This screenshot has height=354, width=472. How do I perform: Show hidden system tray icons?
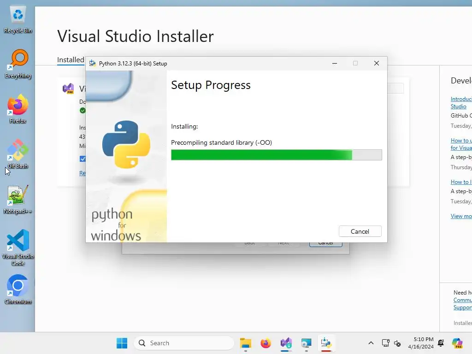371,343
